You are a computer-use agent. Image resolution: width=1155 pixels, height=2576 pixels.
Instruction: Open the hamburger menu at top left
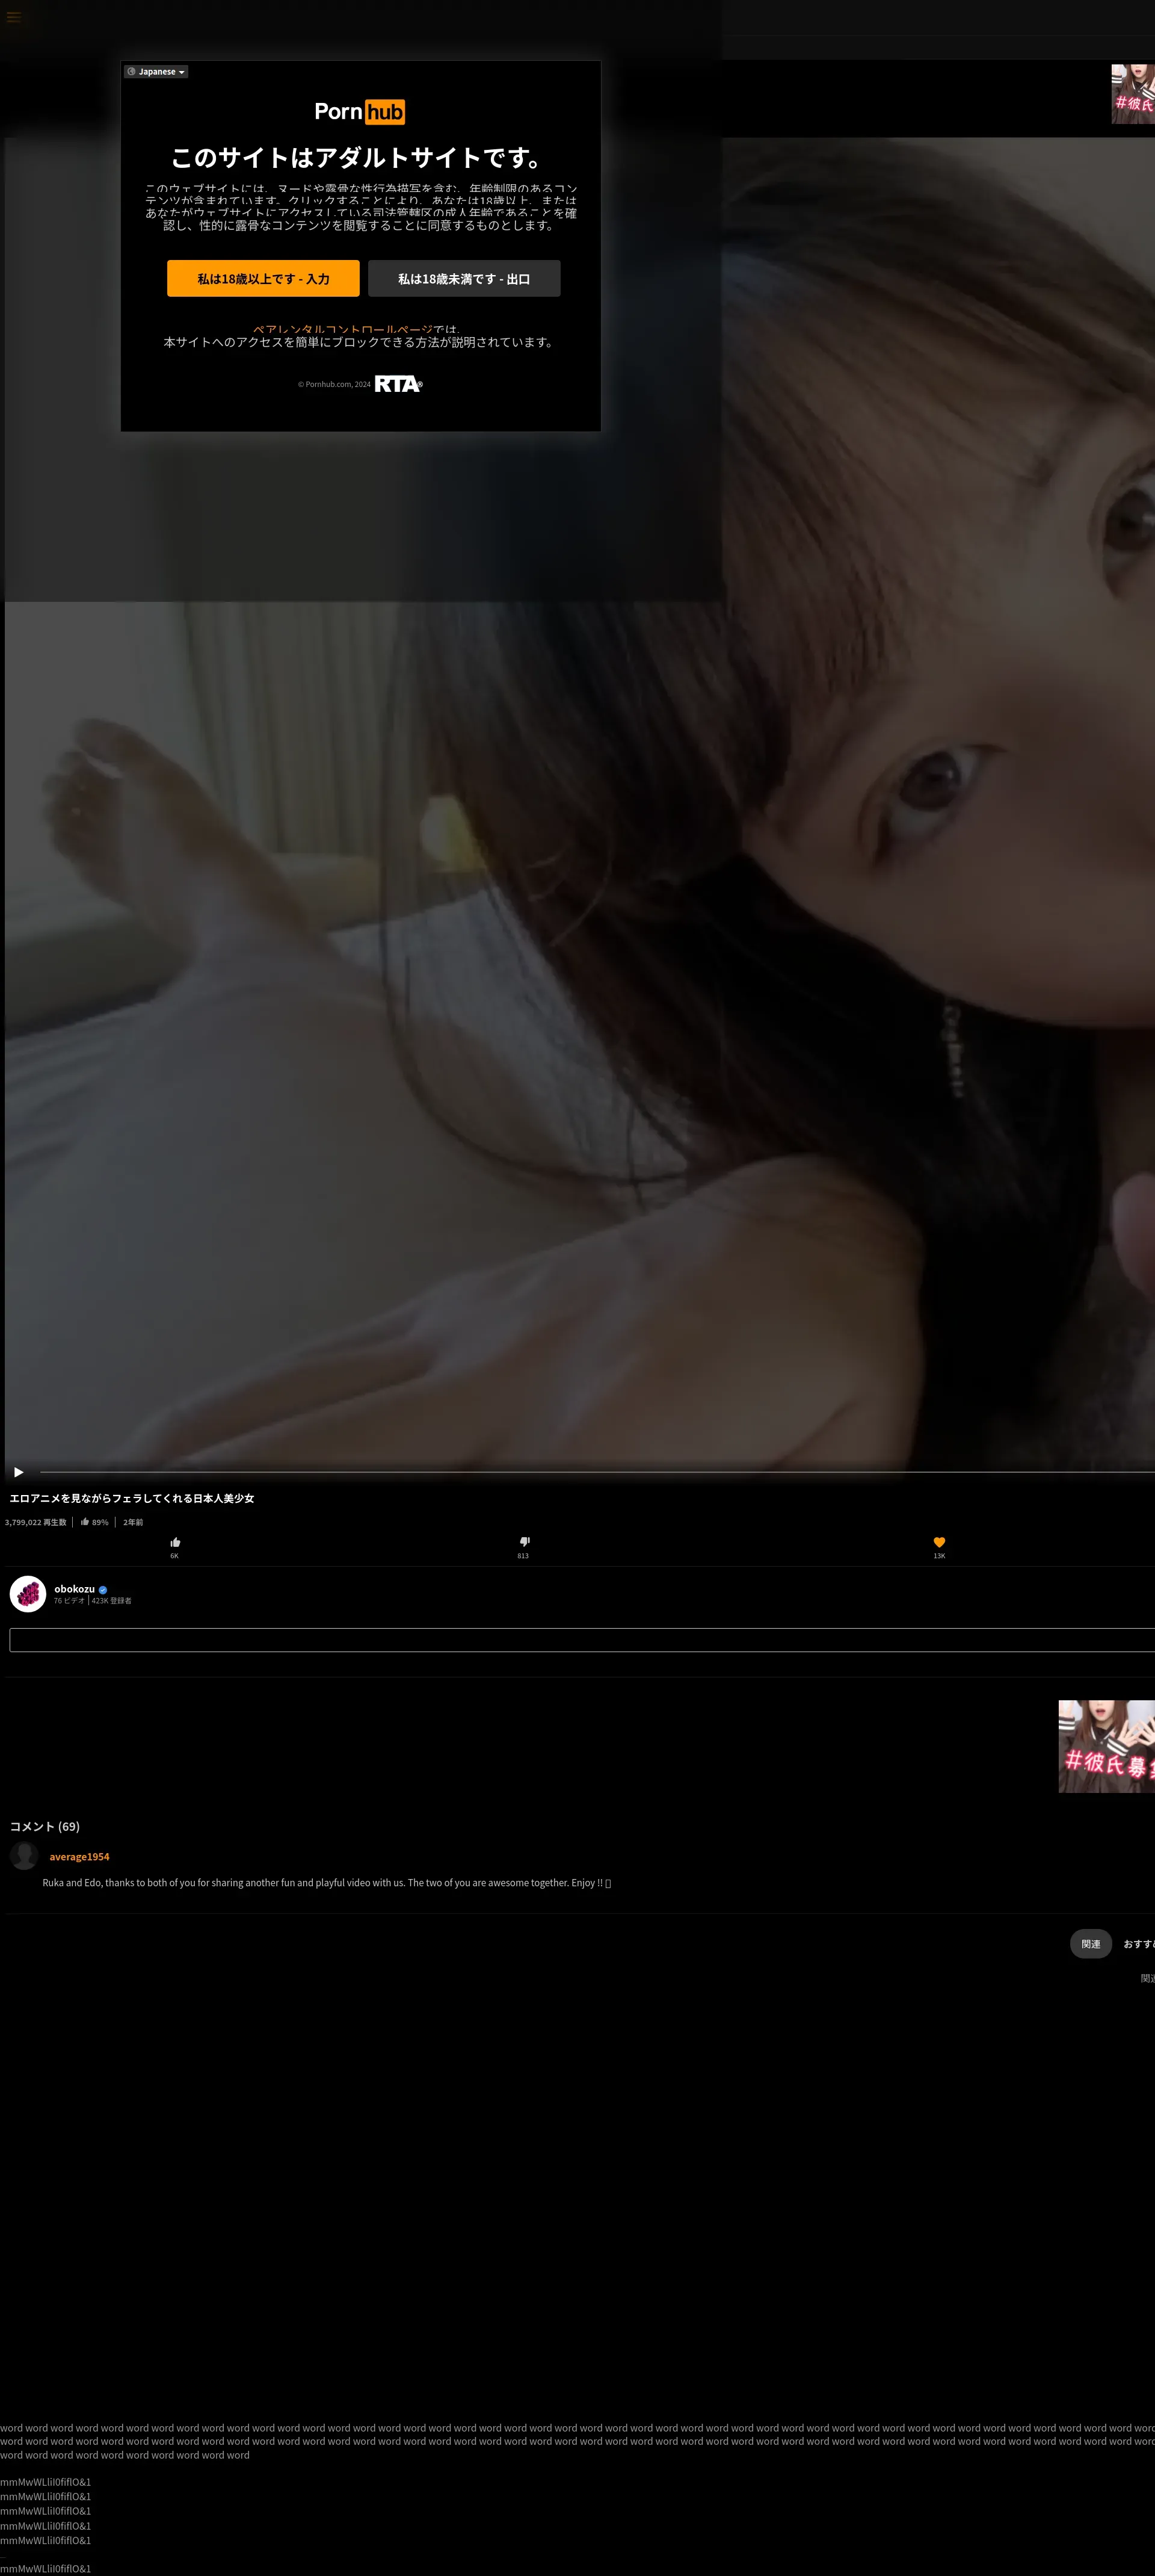[14, 17]
